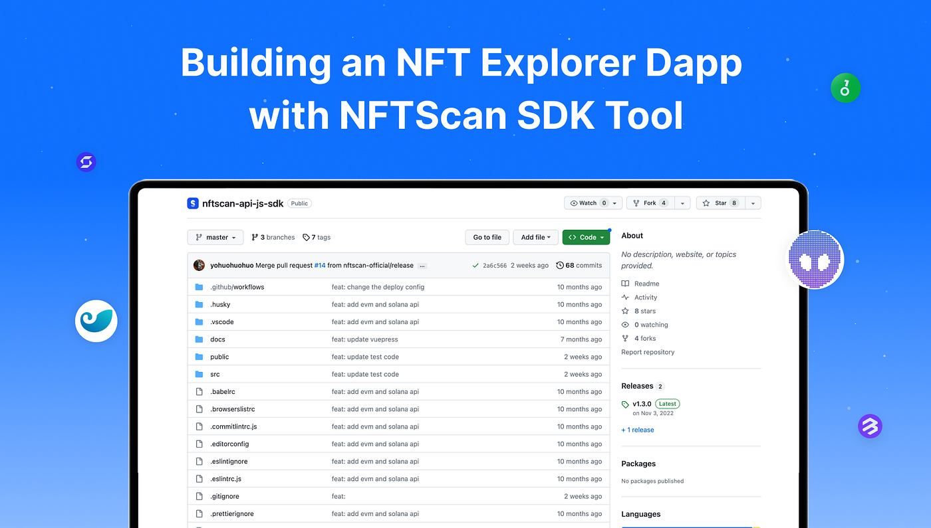This screenshot has width=931, height=528.
Task: View the 3 branches link
Action: [x=273, y=237]
